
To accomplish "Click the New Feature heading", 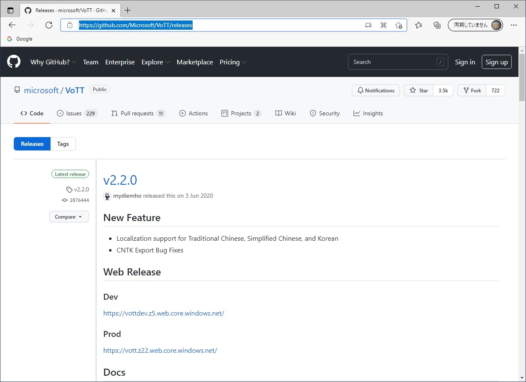I will [x=132, y=218].
